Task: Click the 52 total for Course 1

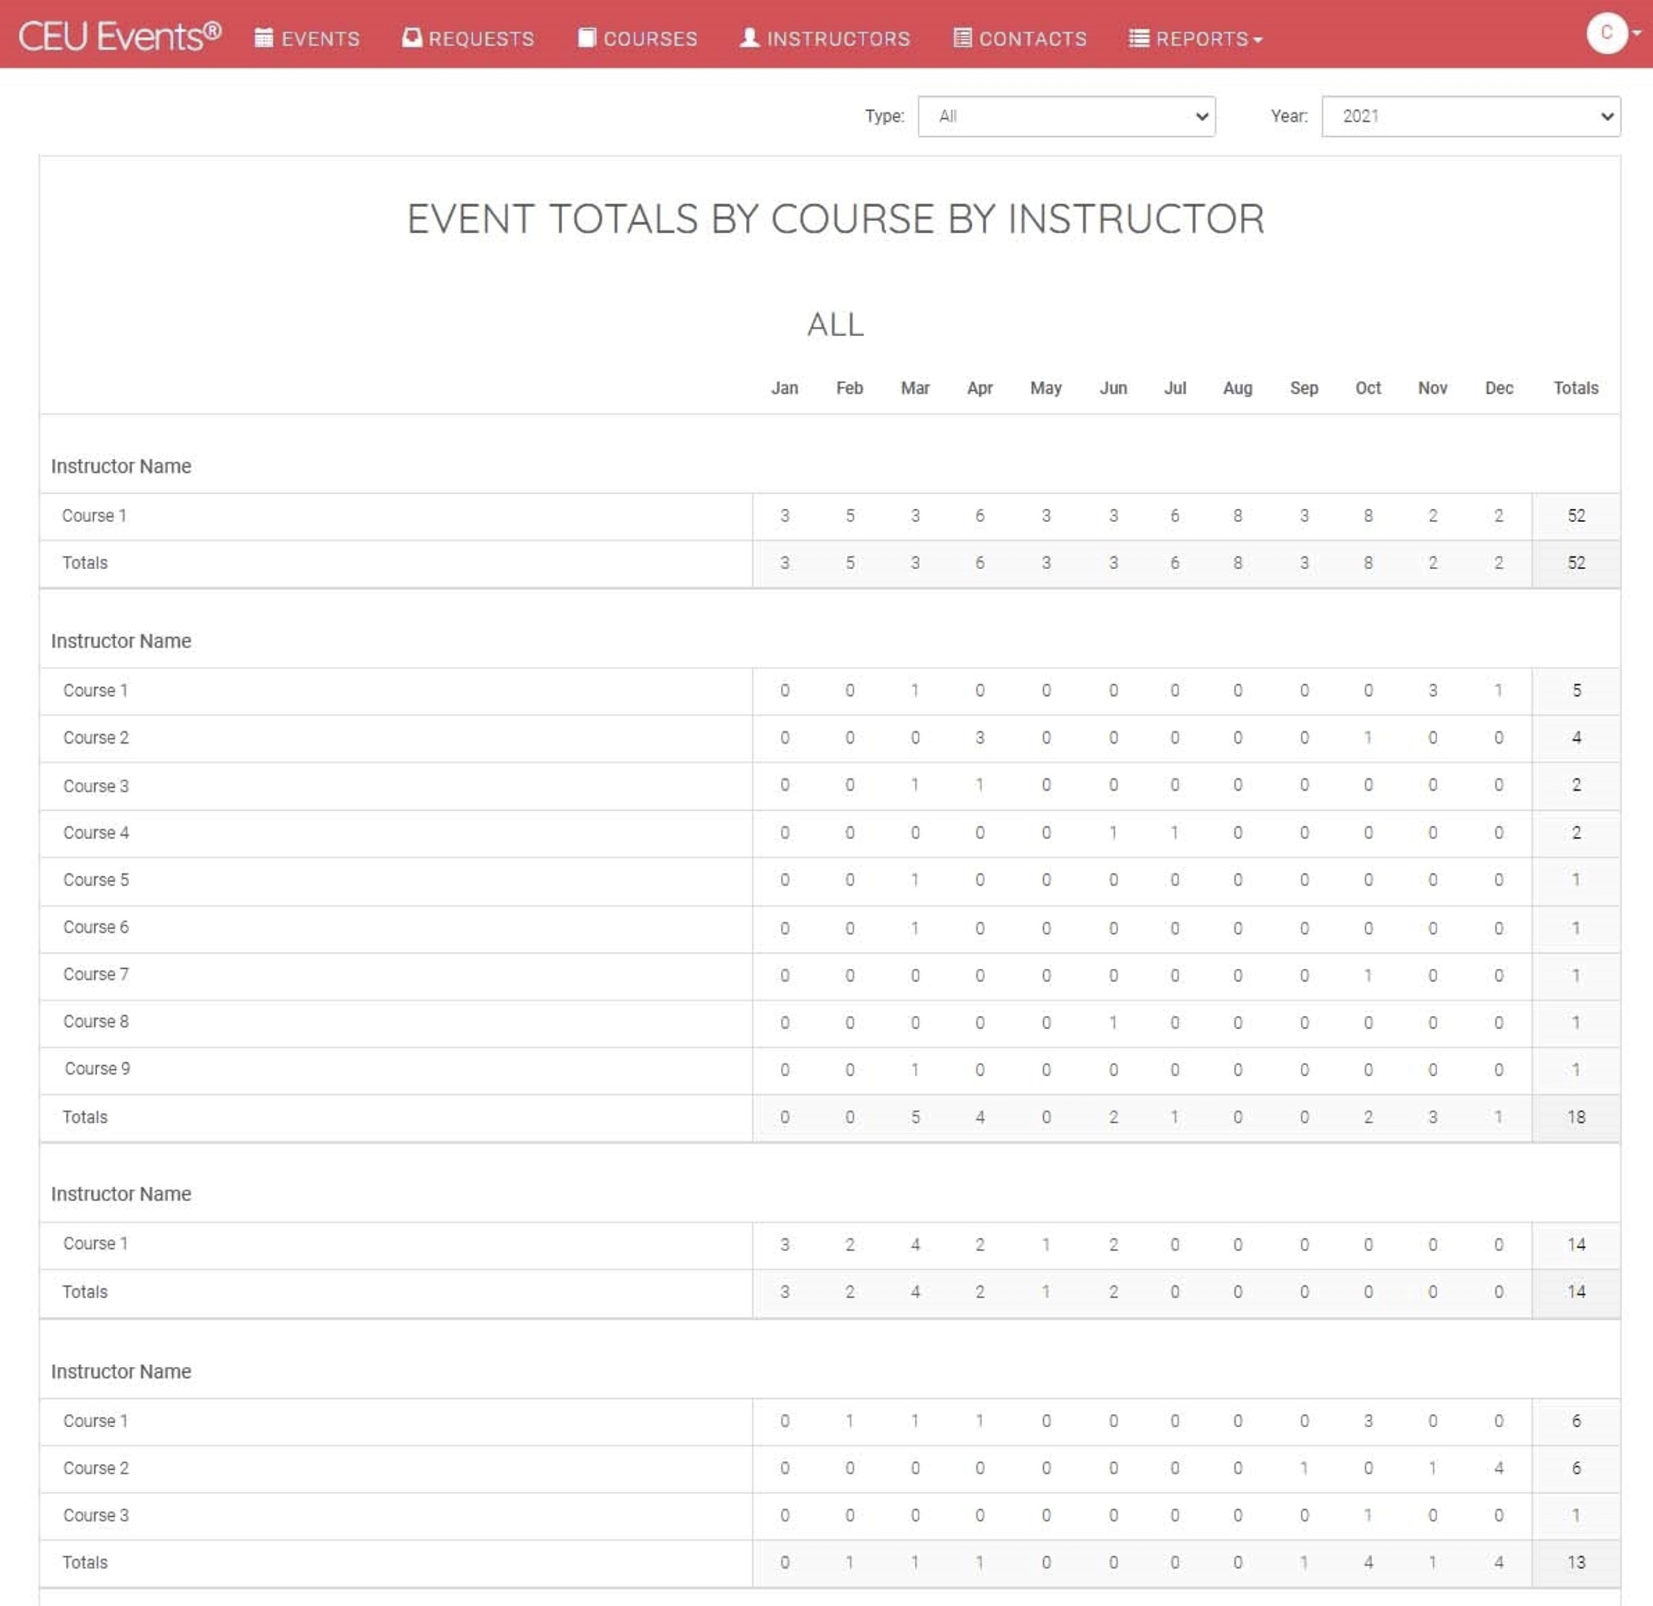Action: pyautogui.click(x=1575, y=516)
